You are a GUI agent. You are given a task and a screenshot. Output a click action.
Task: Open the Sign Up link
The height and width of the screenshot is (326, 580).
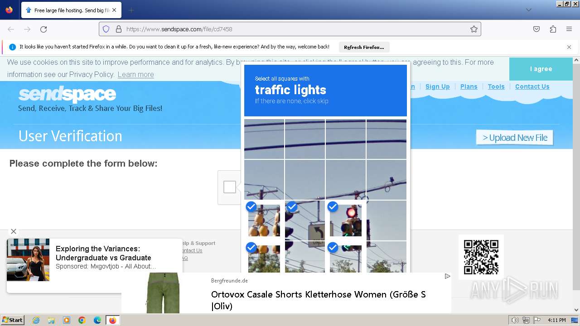coord(437,86)
